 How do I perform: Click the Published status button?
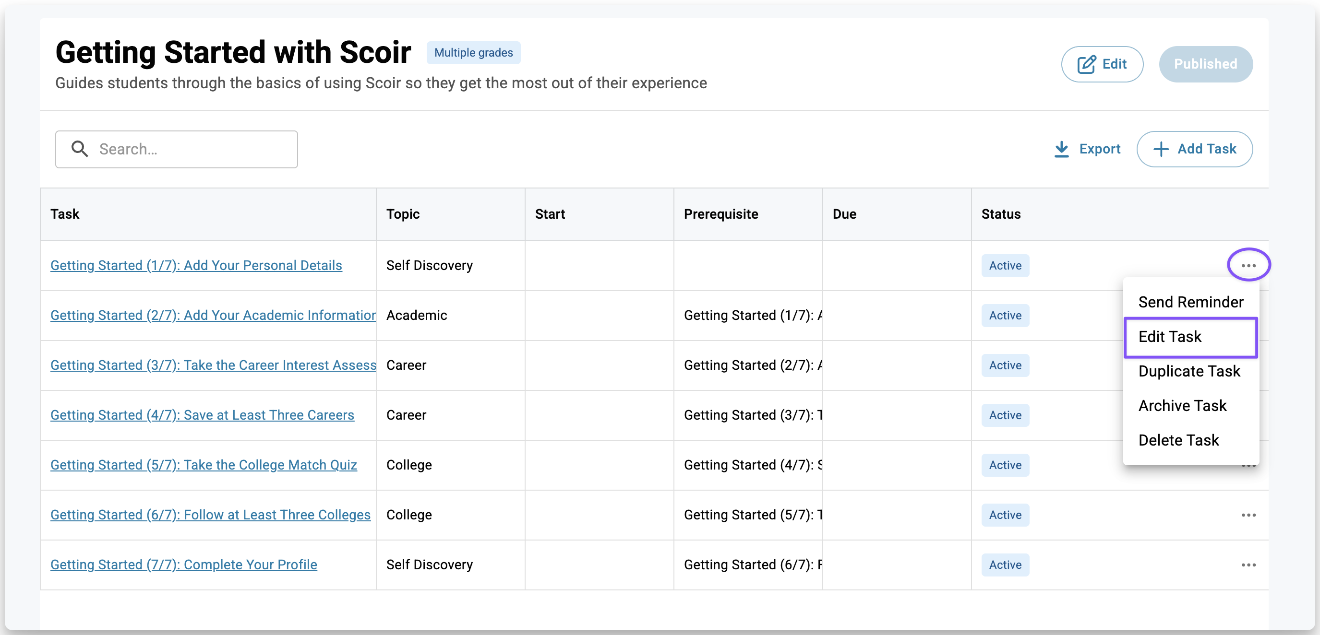coord(1205,64)
